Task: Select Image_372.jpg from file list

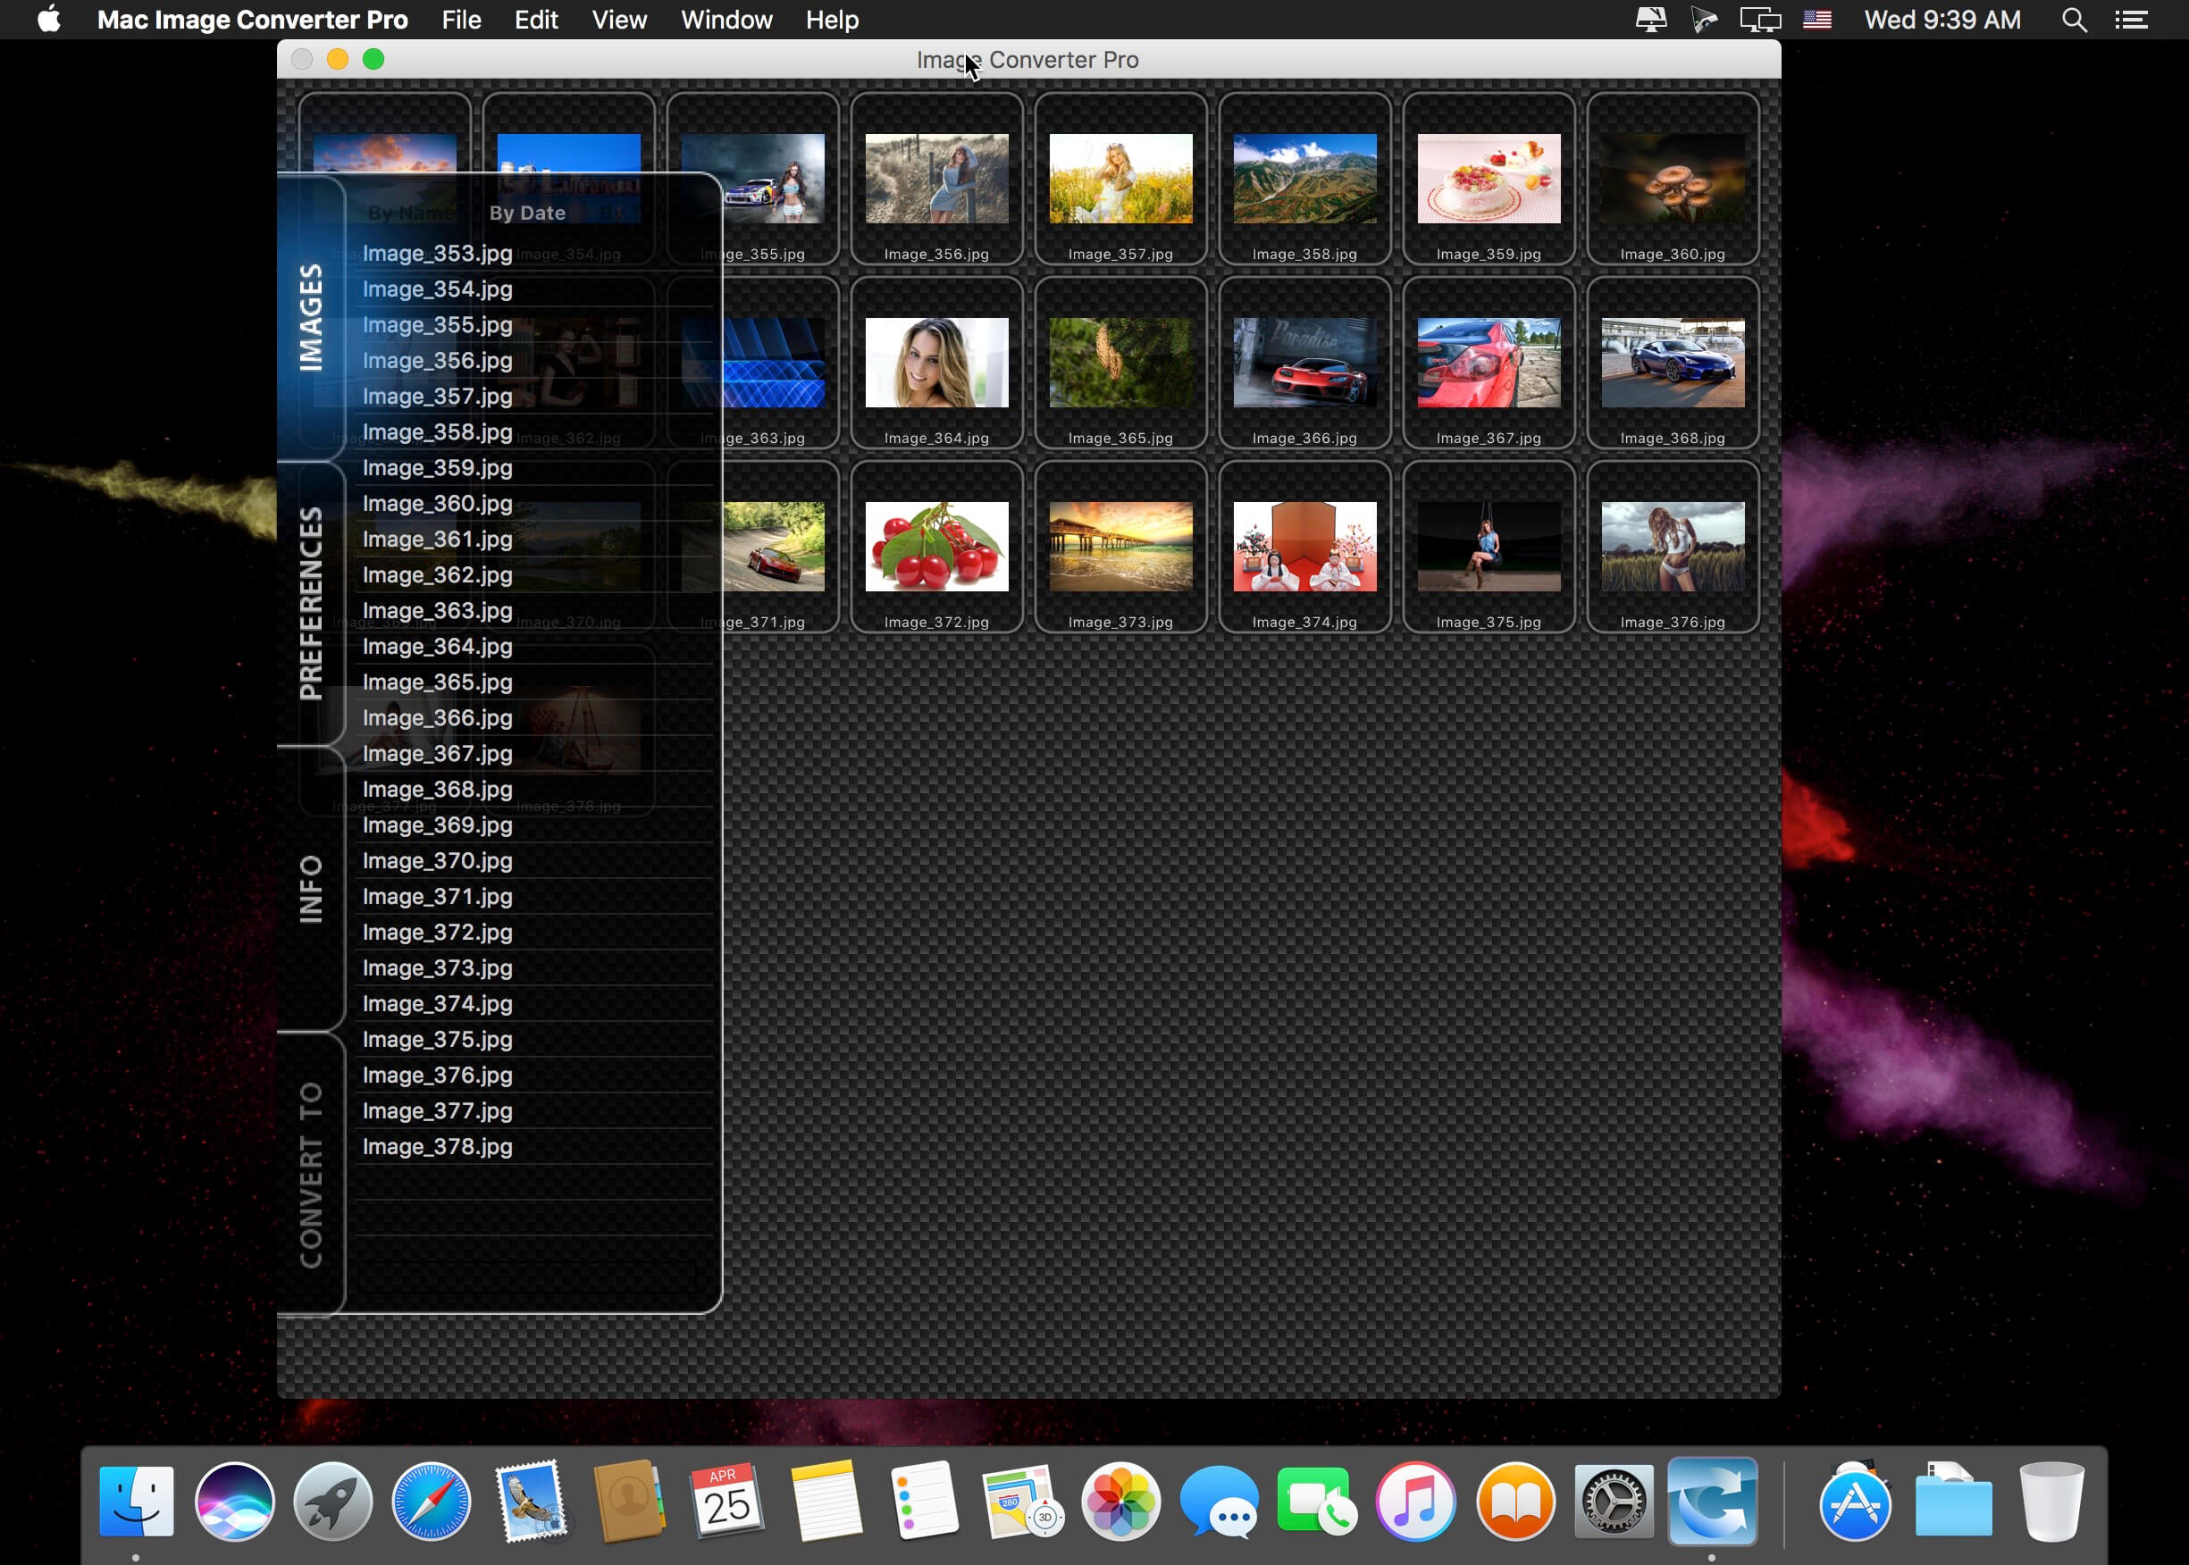Action: click(x=437, y=932)
